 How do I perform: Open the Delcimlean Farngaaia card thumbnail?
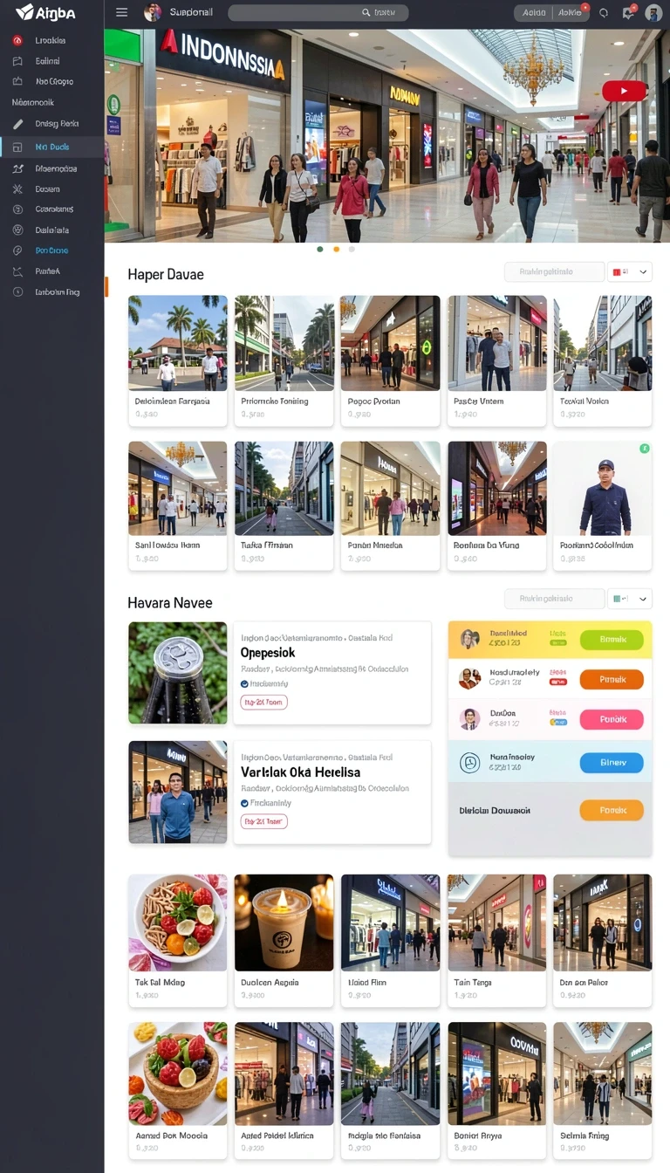point(178,343)
